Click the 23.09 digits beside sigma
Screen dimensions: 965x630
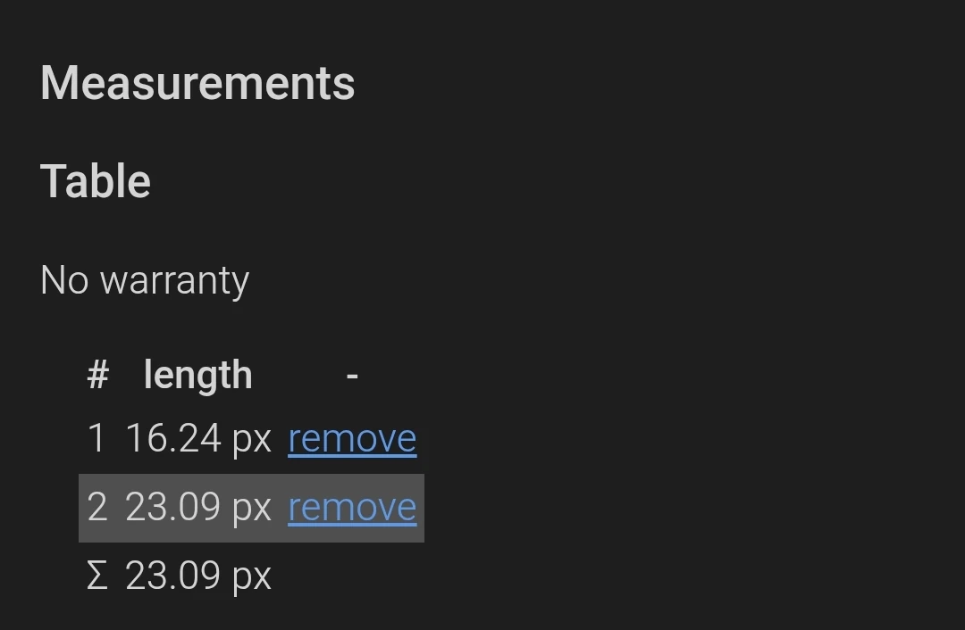(173, 576)
